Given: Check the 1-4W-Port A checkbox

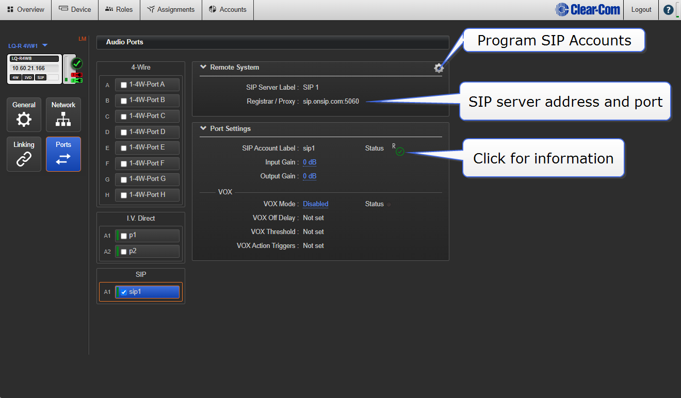Looking at the screenshot, I should pos(123,85).
